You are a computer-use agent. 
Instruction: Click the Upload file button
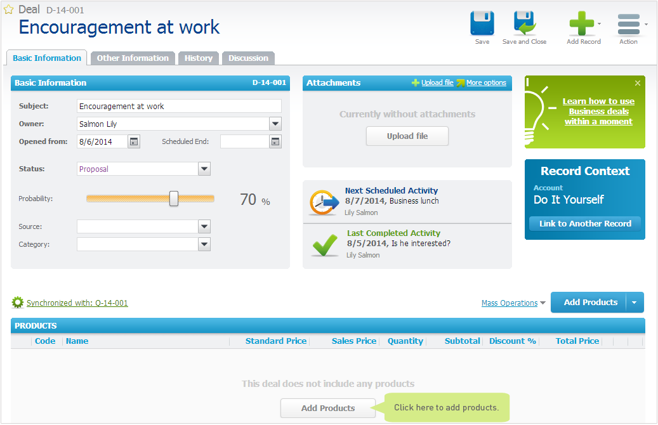tap(407, 136)
